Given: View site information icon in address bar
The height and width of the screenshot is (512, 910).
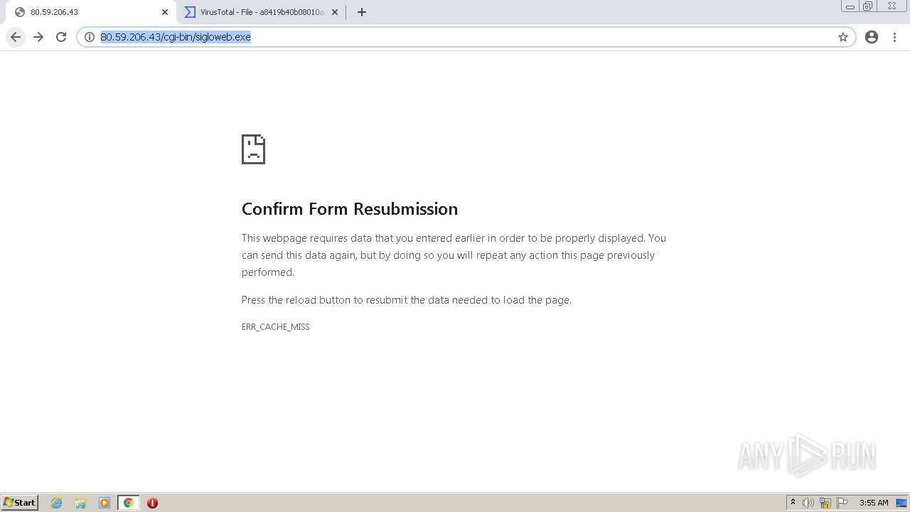Looking at the screenshot, I should (90, 37).
